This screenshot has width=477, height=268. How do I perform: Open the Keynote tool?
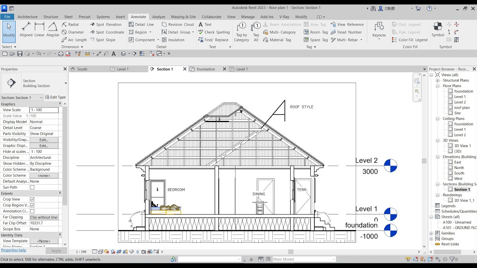click(x=379, y=30)
